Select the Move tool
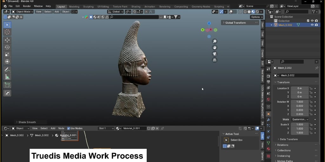This screenshot has height=162, width=325. pyautogui.click(x=7, y=40)
